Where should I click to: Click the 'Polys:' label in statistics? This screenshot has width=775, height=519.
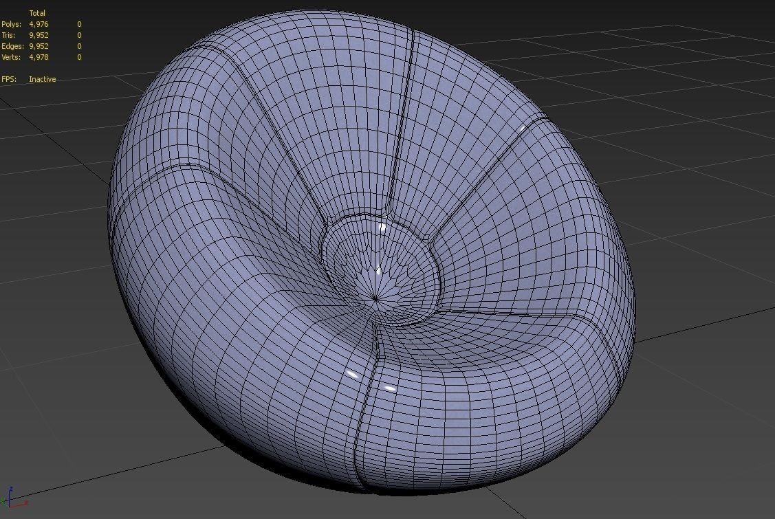(x=12, y=24)
